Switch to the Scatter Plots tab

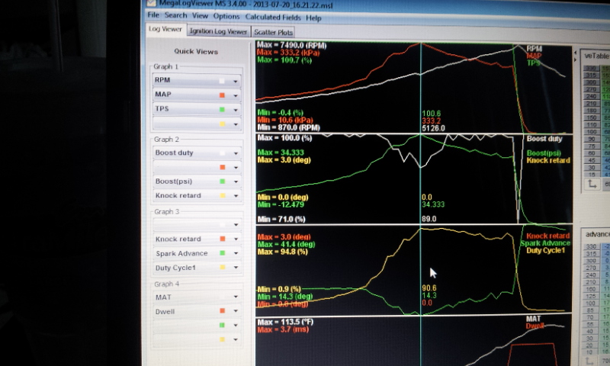click(273, 32)
